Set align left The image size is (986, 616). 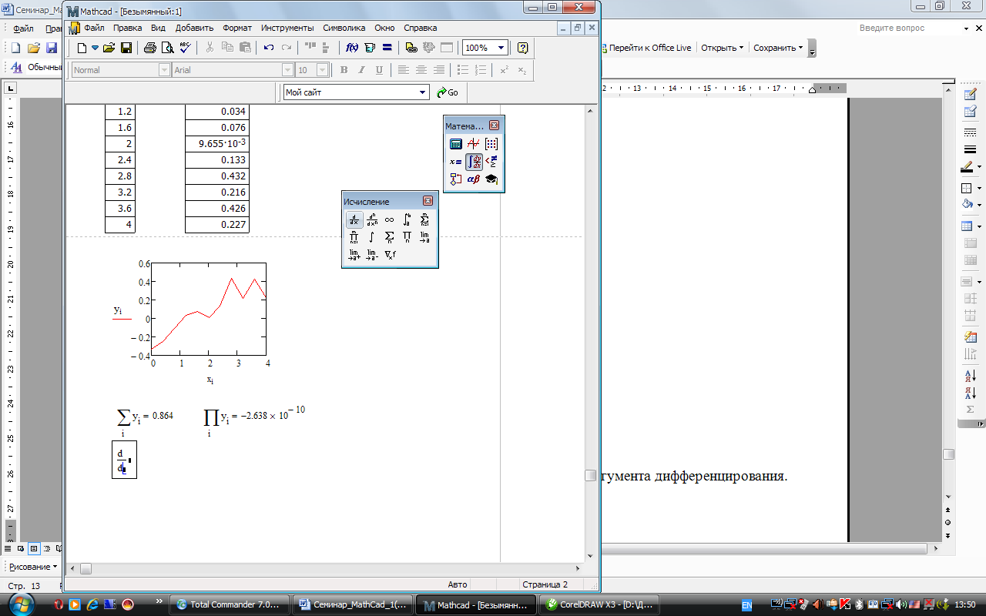pos(404,70)
